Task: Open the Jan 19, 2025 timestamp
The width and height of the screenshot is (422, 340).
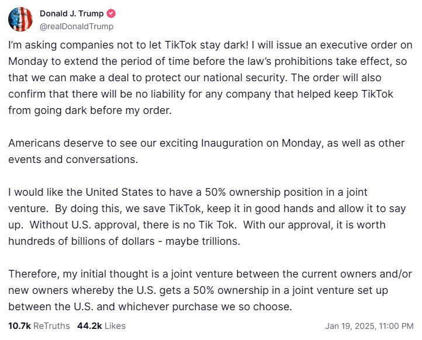Action: coord(369,326)
